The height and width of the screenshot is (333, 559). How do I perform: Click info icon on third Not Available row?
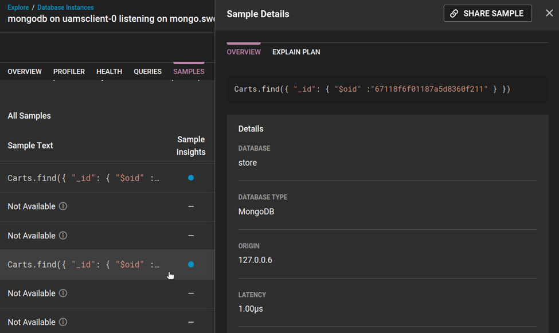(63, 293)
